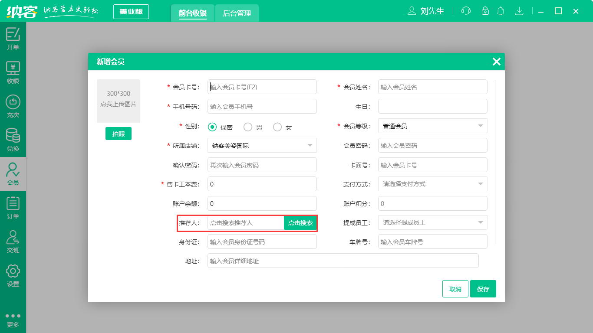Close the 新增会员 dialog
This screenshot has width=593, height=333.
click(x=497, y=62)
